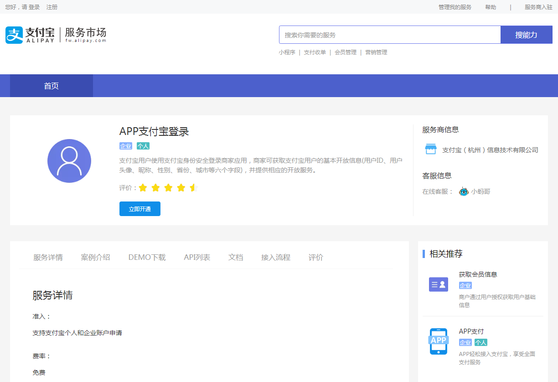
Task: Click the 支付收单 quick search link
Action: tap(315, 52)
